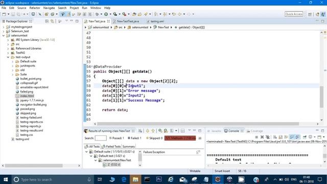The image size is (327, 184).
Task: Toggle Mark Occurrences in the toolbar
Action: click(69, 14)
